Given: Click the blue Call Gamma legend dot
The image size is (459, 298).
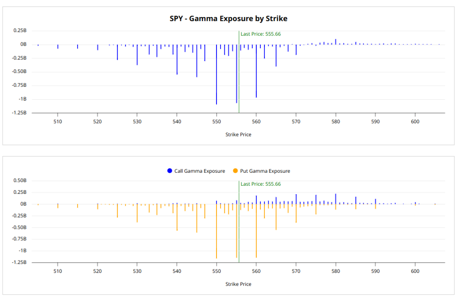Looking at the screenshot, I should click(170, 171).
